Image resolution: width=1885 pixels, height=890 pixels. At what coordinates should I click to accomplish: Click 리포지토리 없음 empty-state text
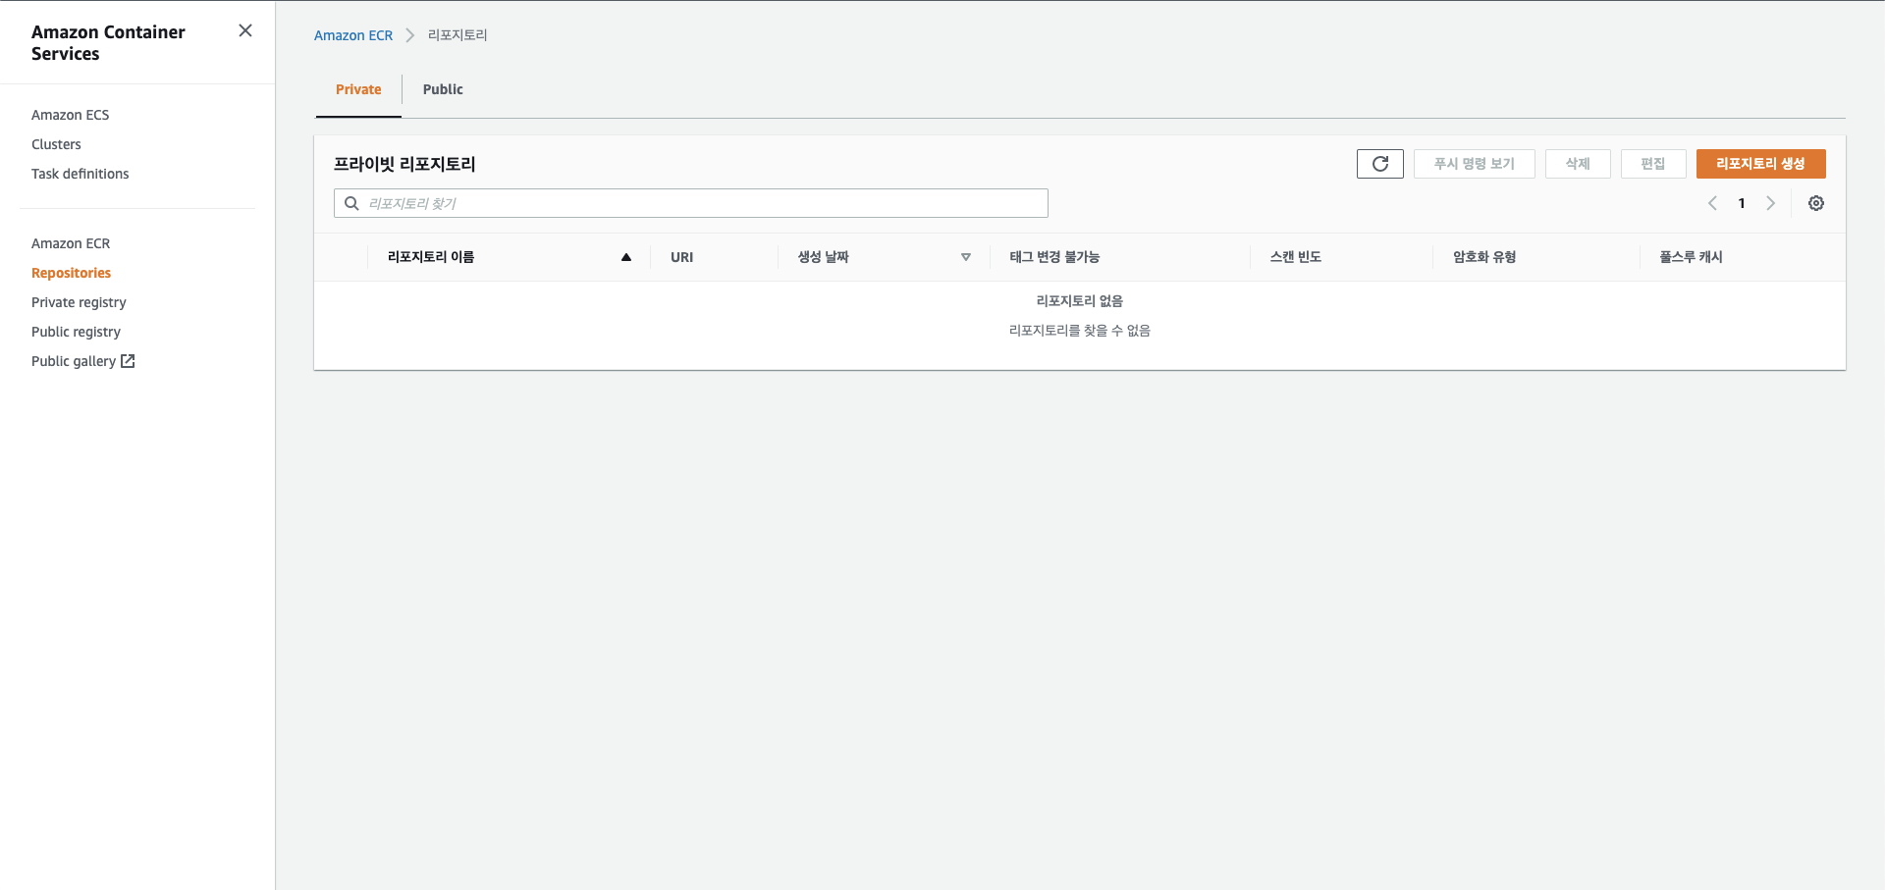[1080, 301]
